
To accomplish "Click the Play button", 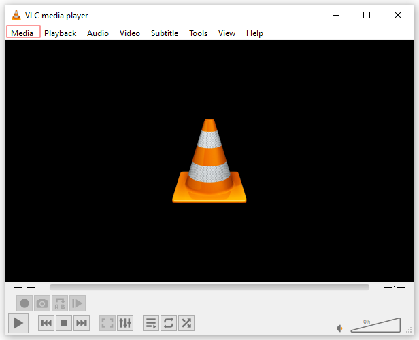I will [18, 323].
